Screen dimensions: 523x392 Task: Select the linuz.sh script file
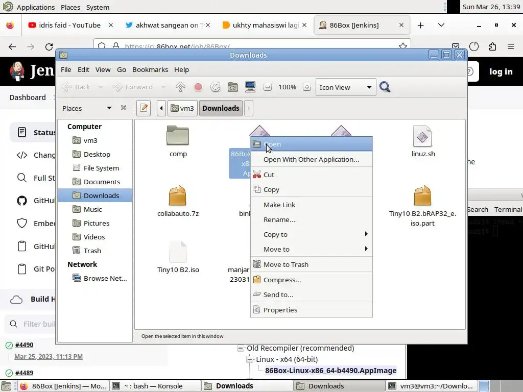pos(422,141)
